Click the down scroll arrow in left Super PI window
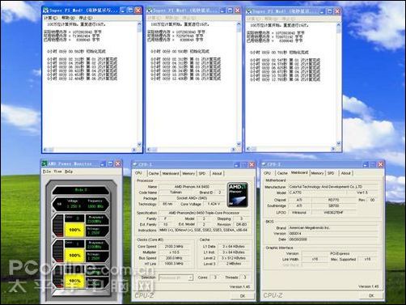Image resolution: width=406 pixels, height=305 pixels. (139, 144)
